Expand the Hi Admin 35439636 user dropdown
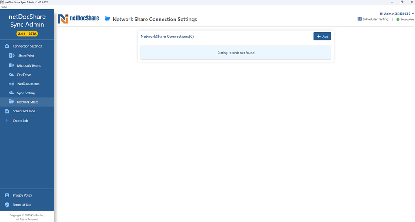This screenshot has height=222, width=415. [x=396, y=14]
